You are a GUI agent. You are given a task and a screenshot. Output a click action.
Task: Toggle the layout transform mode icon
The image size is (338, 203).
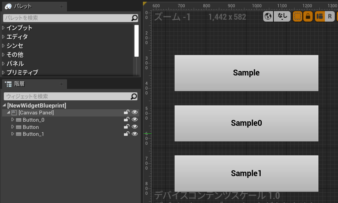320,16
